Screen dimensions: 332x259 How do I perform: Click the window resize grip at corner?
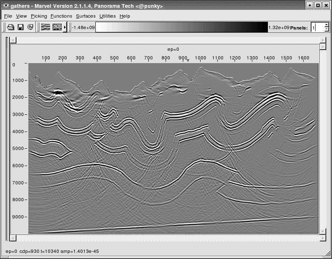[x=328, y=254]
